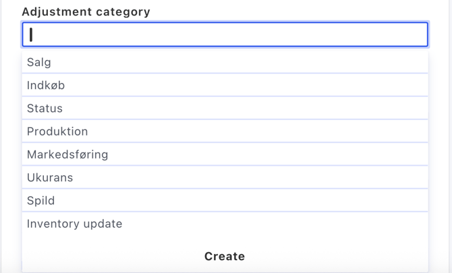Click the Spild list entry
The width and height of the screenshot is (452, 273).
225,200
